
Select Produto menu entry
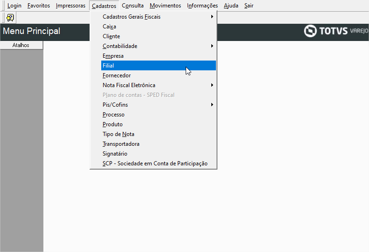(x=159, y=124)
